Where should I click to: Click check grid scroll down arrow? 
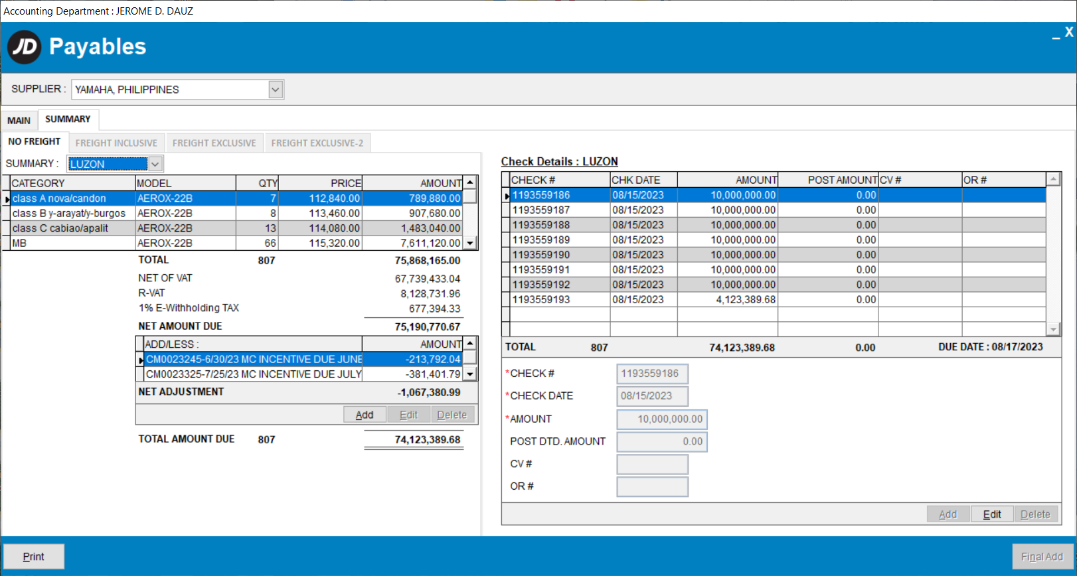click(1053, 329)
